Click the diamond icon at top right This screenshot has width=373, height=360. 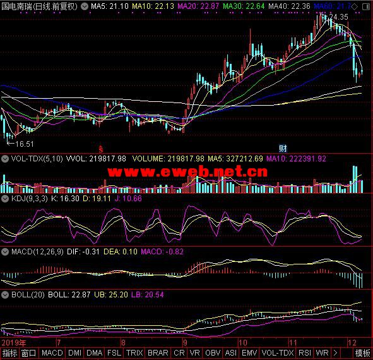354,6
